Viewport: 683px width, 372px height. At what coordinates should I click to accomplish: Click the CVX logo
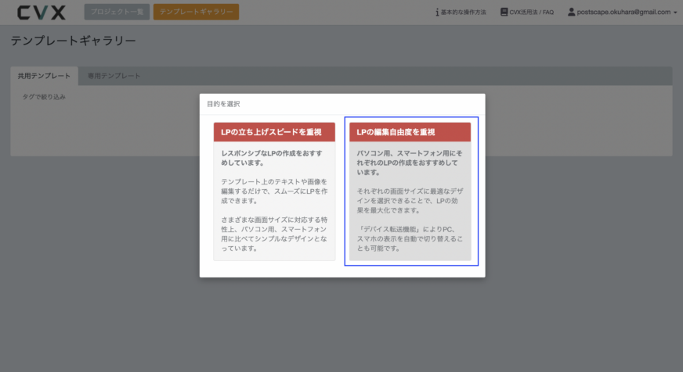(42, 13)
